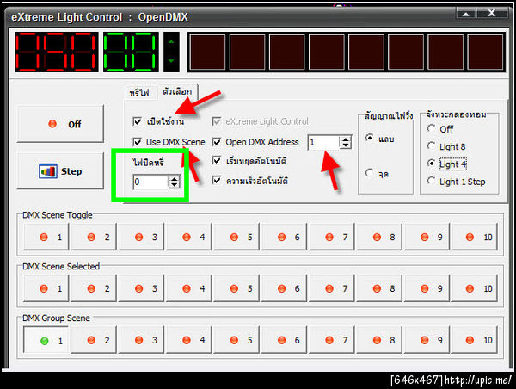Viewport: 516px width, 389px height.
Task: Toggle DMX Scene Toggle button 2
Action: tap(94, 237)
